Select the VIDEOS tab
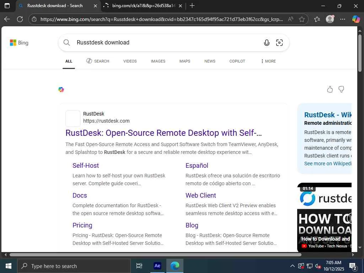 coord(130,61)
